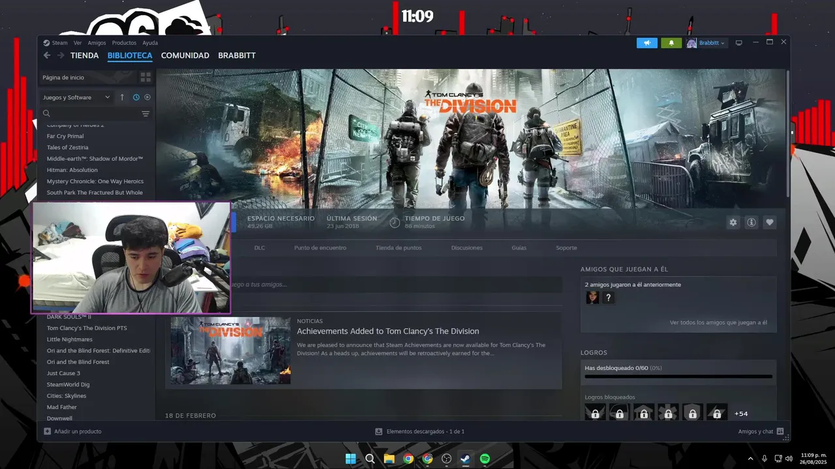The height and width of the screenshot is (469, 835).
Task: Select the fourth locked medical-cross achievement
Action: pos(668,413)
